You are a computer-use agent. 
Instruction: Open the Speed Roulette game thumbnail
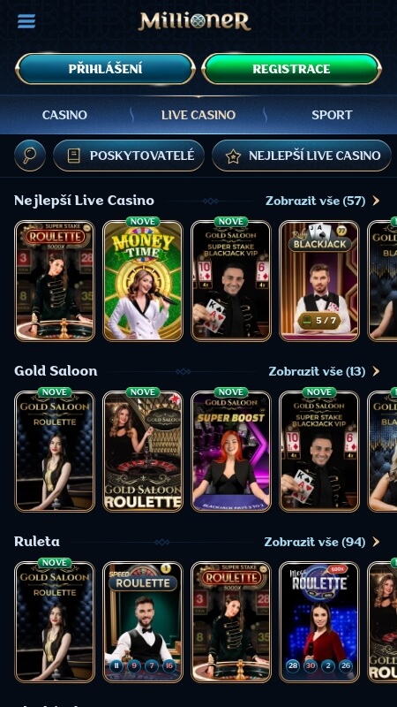143,622
